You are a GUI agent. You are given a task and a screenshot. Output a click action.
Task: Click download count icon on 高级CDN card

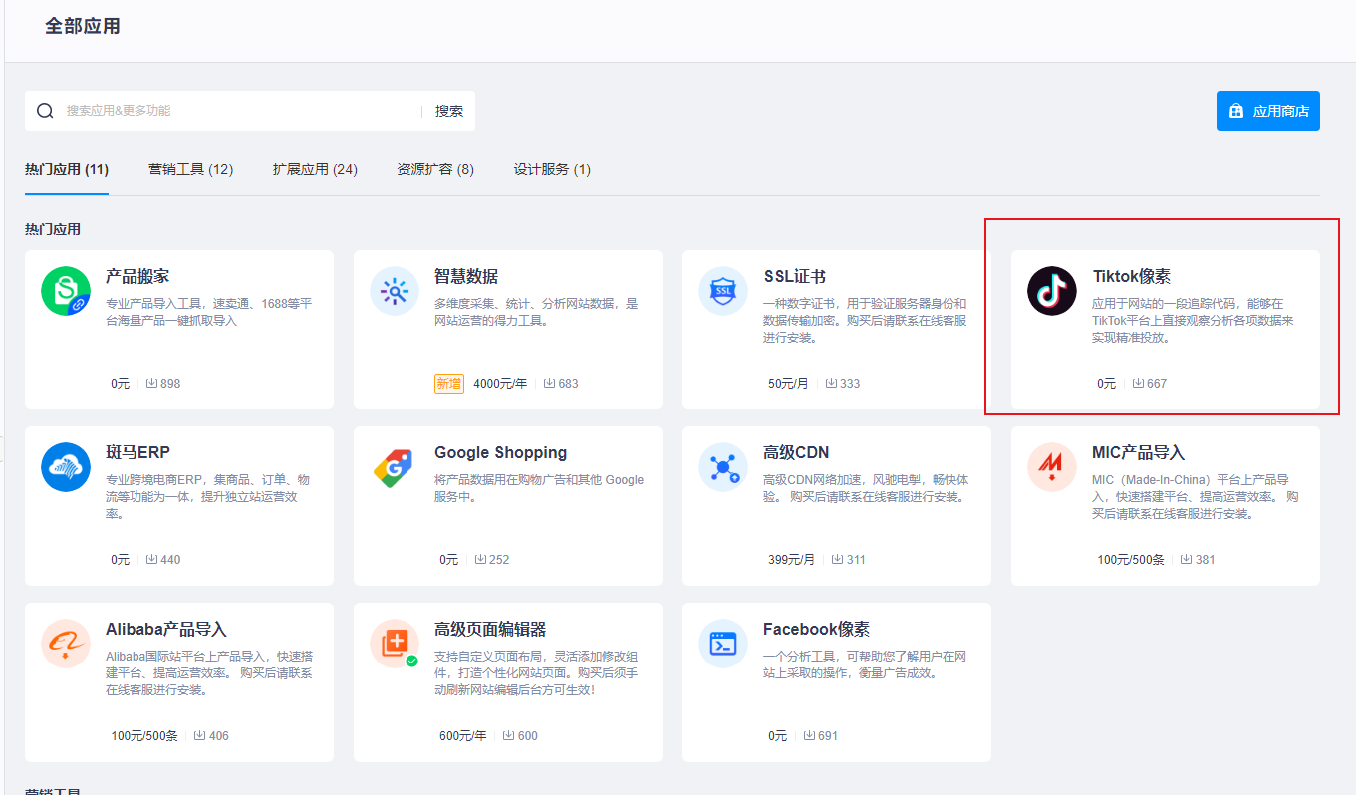837,559
